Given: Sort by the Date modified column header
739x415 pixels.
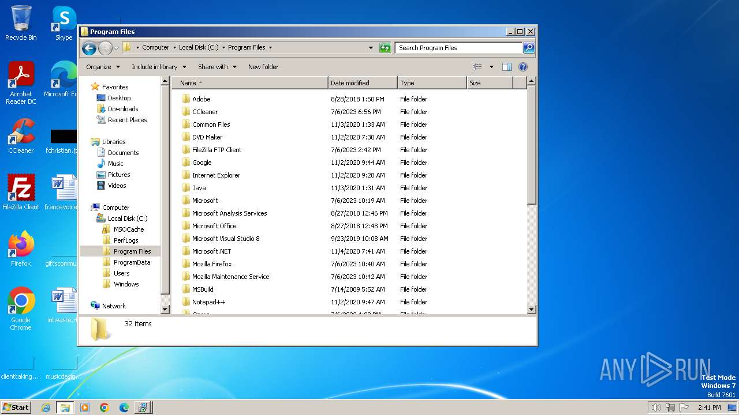Looking at the screenshot, I should pyautogui.click(x=363, y=83).
